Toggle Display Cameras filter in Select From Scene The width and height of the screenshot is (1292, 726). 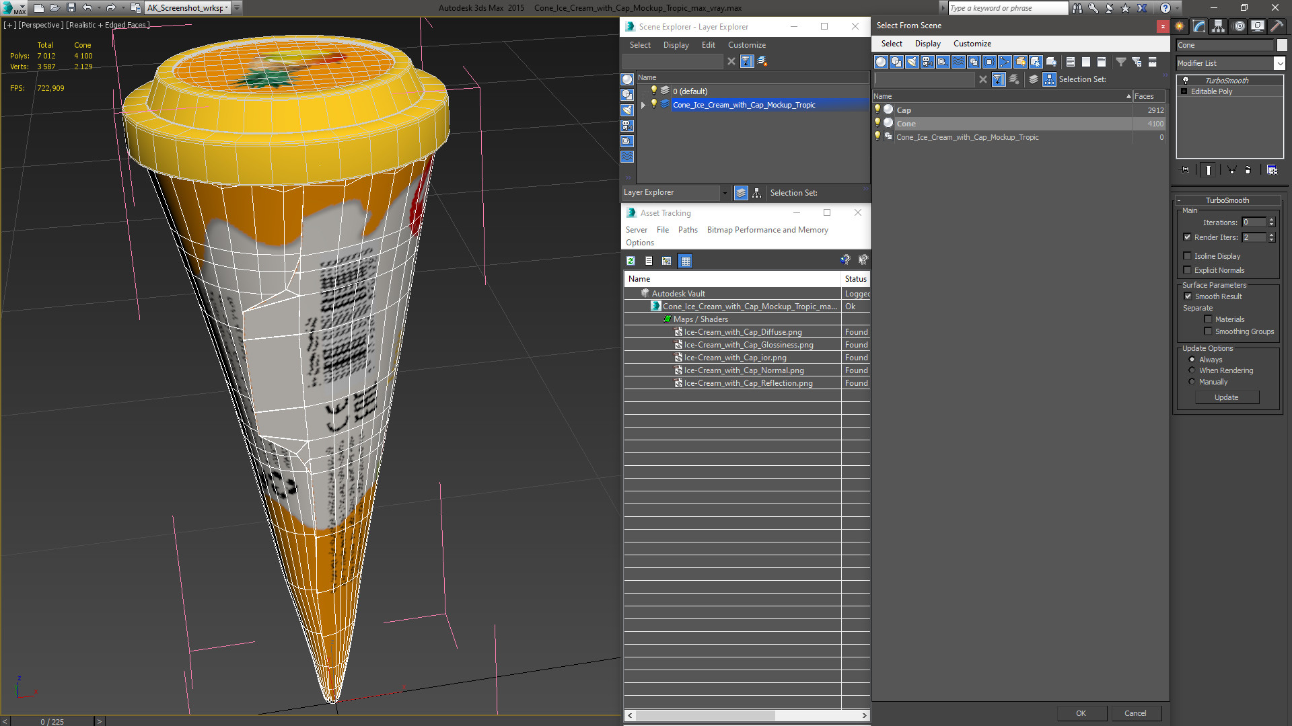coord(927,62)
